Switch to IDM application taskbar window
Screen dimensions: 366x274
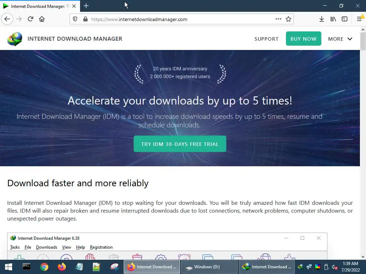pyautogui.click(x=267, y=267)
